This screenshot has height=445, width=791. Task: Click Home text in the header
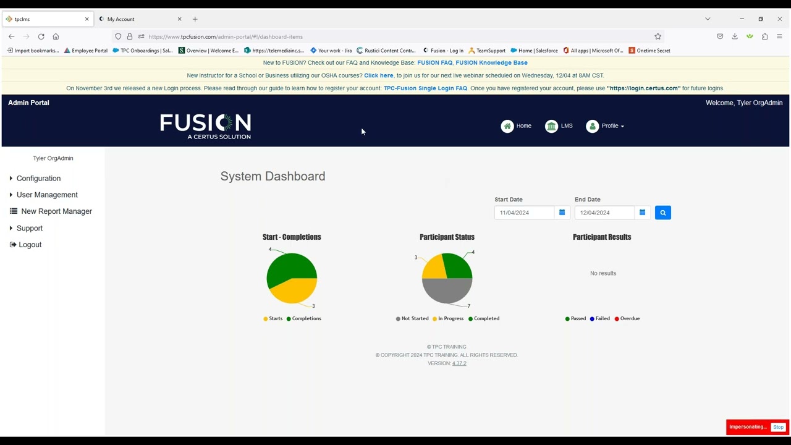(x=523, y=126)
